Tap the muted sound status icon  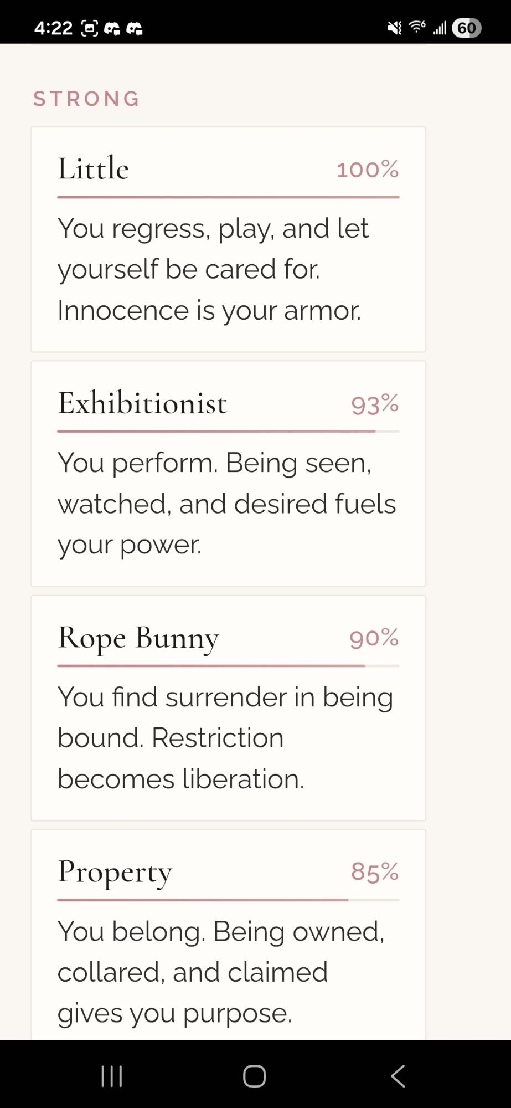tap(394, 28)
